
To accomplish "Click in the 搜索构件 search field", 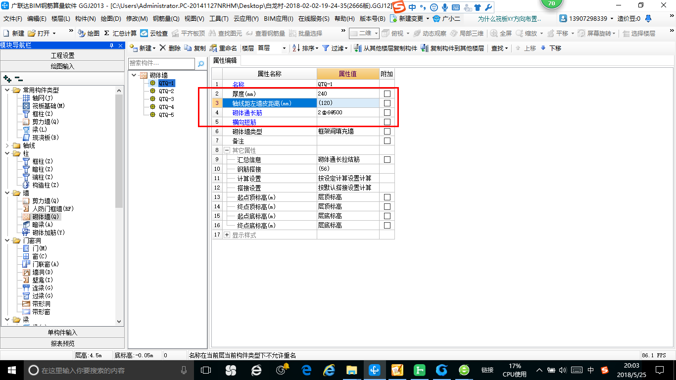I will coord(162,63).
